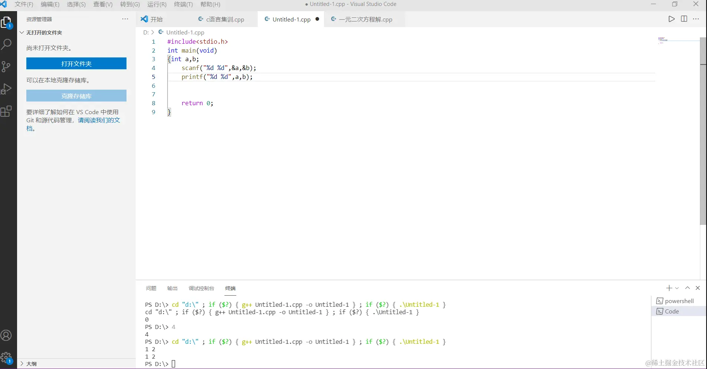Maximize the terminal panel with up chevron
707x369 pixels.
(687, 288)
